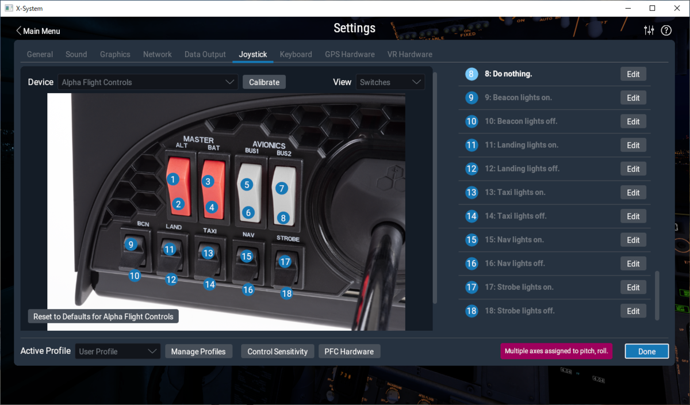The width and height of the screenshot is (690, 405).
Task: Open the Active Profile dropdown
Action: point(118,351)
